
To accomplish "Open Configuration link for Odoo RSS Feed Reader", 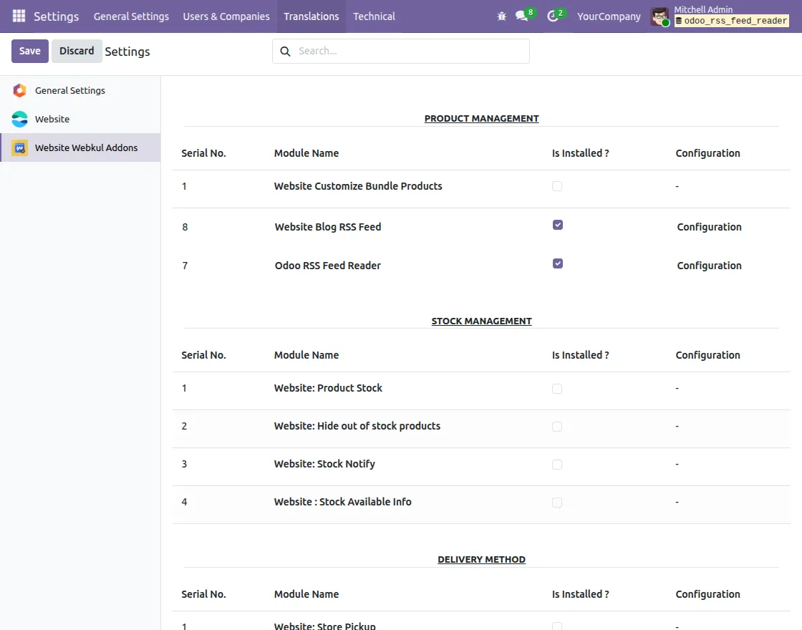I will pos(709,266).
